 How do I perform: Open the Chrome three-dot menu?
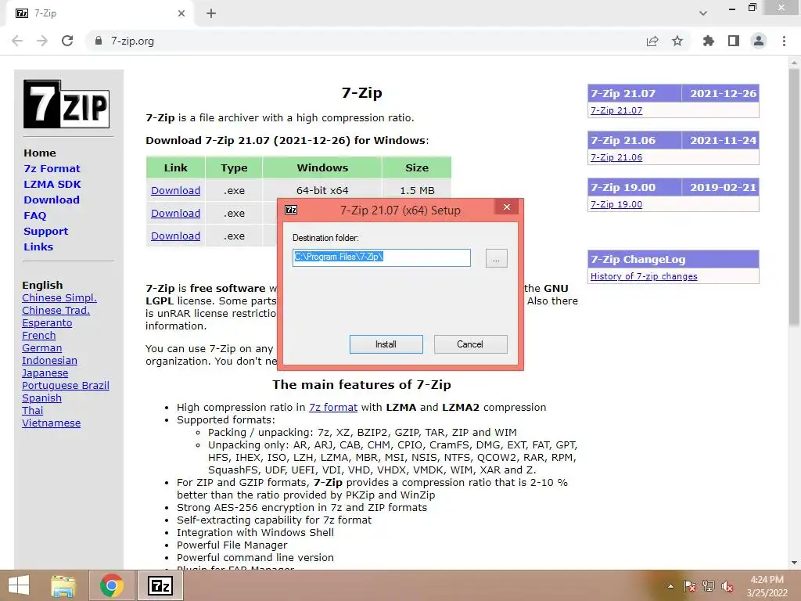[784, 41]
